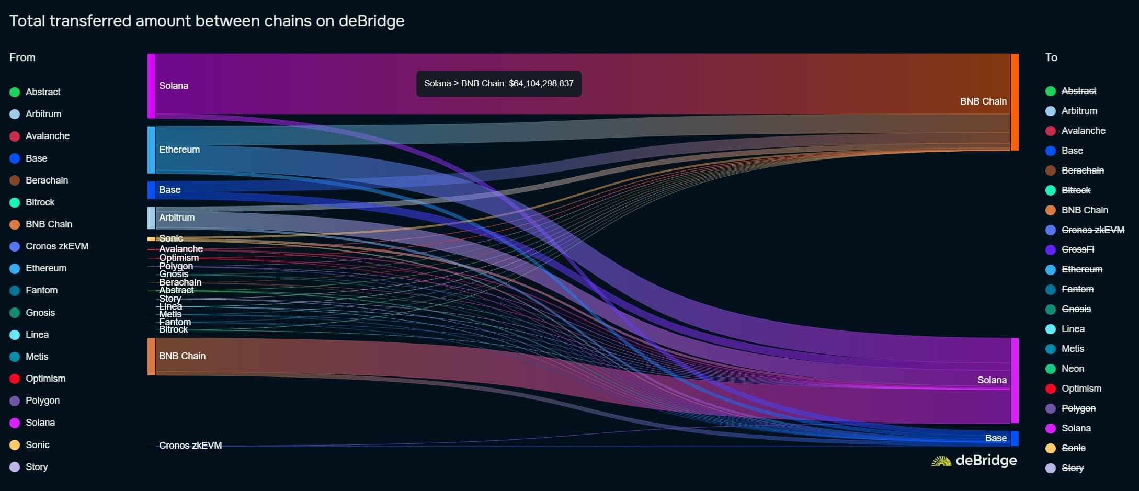Select the Ethereum source node bar
This screenshot has height=491, width=1139.
point(151,150)
